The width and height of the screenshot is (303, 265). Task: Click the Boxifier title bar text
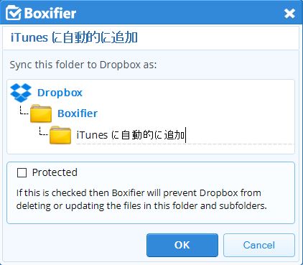[50, 13]
